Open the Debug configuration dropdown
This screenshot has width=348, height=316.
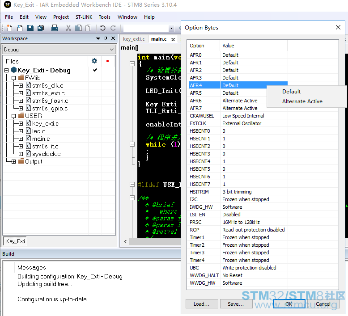tap(112, 50)
